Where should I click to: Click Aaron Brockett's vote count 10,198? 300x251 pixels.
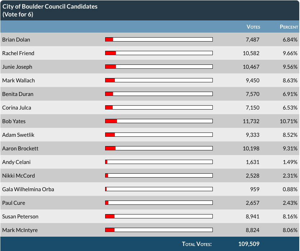point(251,149)
